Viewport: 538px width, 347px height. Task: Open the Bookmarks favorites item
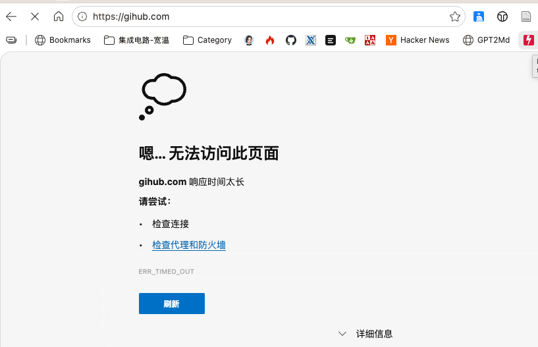pyautogui.click(x=63, y=40)
